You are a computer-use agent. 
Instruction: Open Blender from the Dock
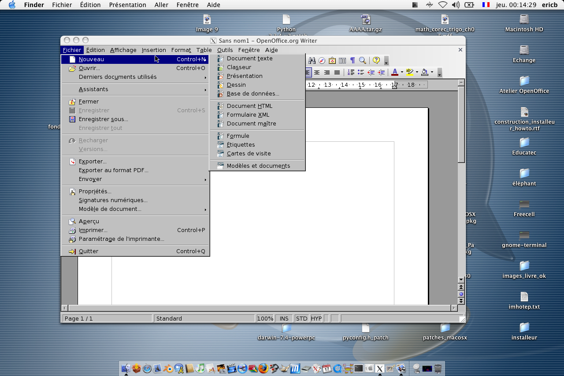tap(168, 368)
